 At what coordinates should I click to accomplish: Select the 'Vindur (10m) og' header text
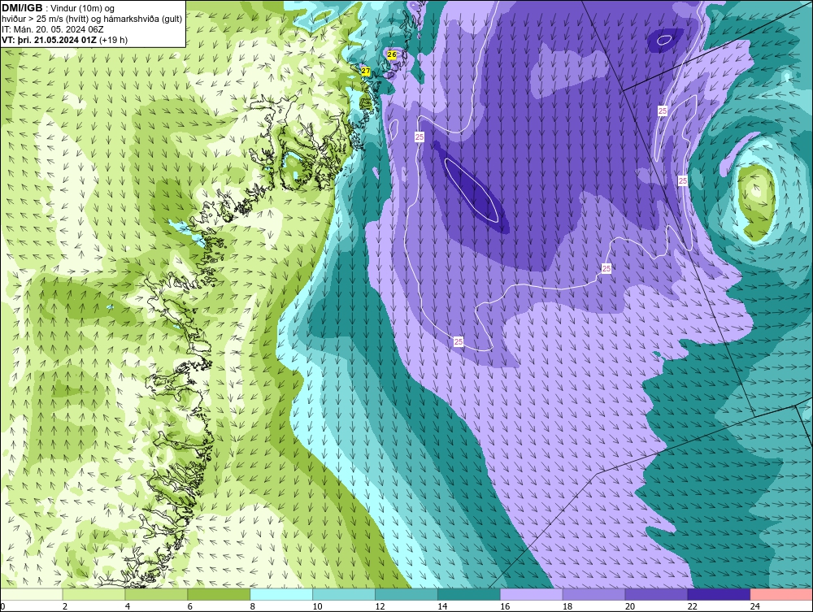coord(82,9)
